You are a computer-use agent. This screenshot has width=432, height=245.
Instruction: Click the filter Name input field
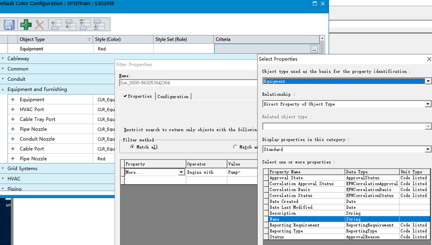pyautogui.click(x=188, y=82)
